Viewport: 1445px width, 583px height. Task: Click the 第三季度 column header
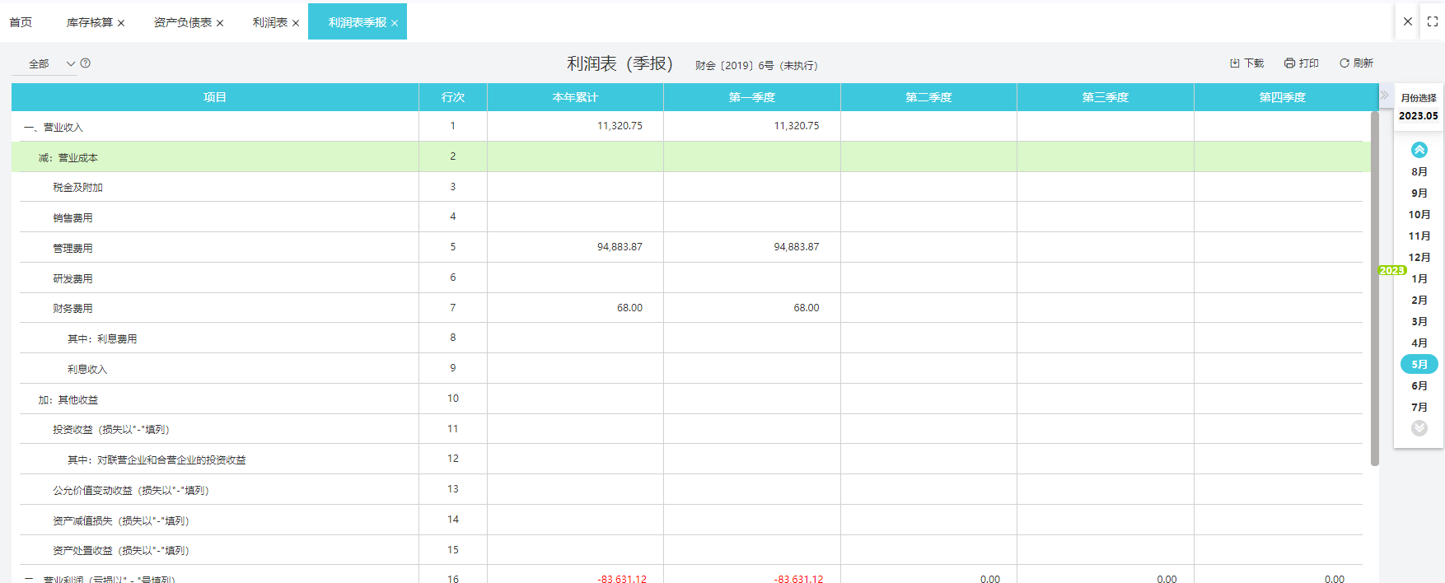pyautogui.click(x=1106, y=97)
